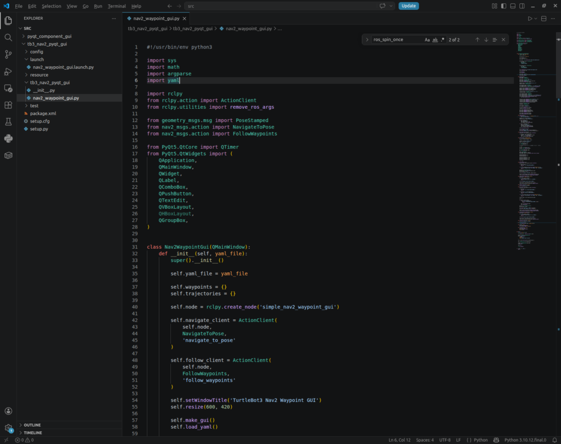Open the Remote Explorer view
Viewport: 561px width, 444px height.
(x=8, y=88)
